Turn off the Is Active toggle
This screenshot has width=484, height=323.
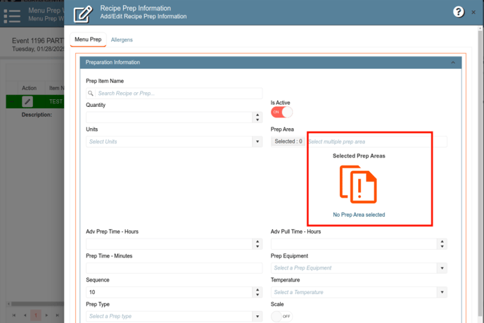(281, 113)
